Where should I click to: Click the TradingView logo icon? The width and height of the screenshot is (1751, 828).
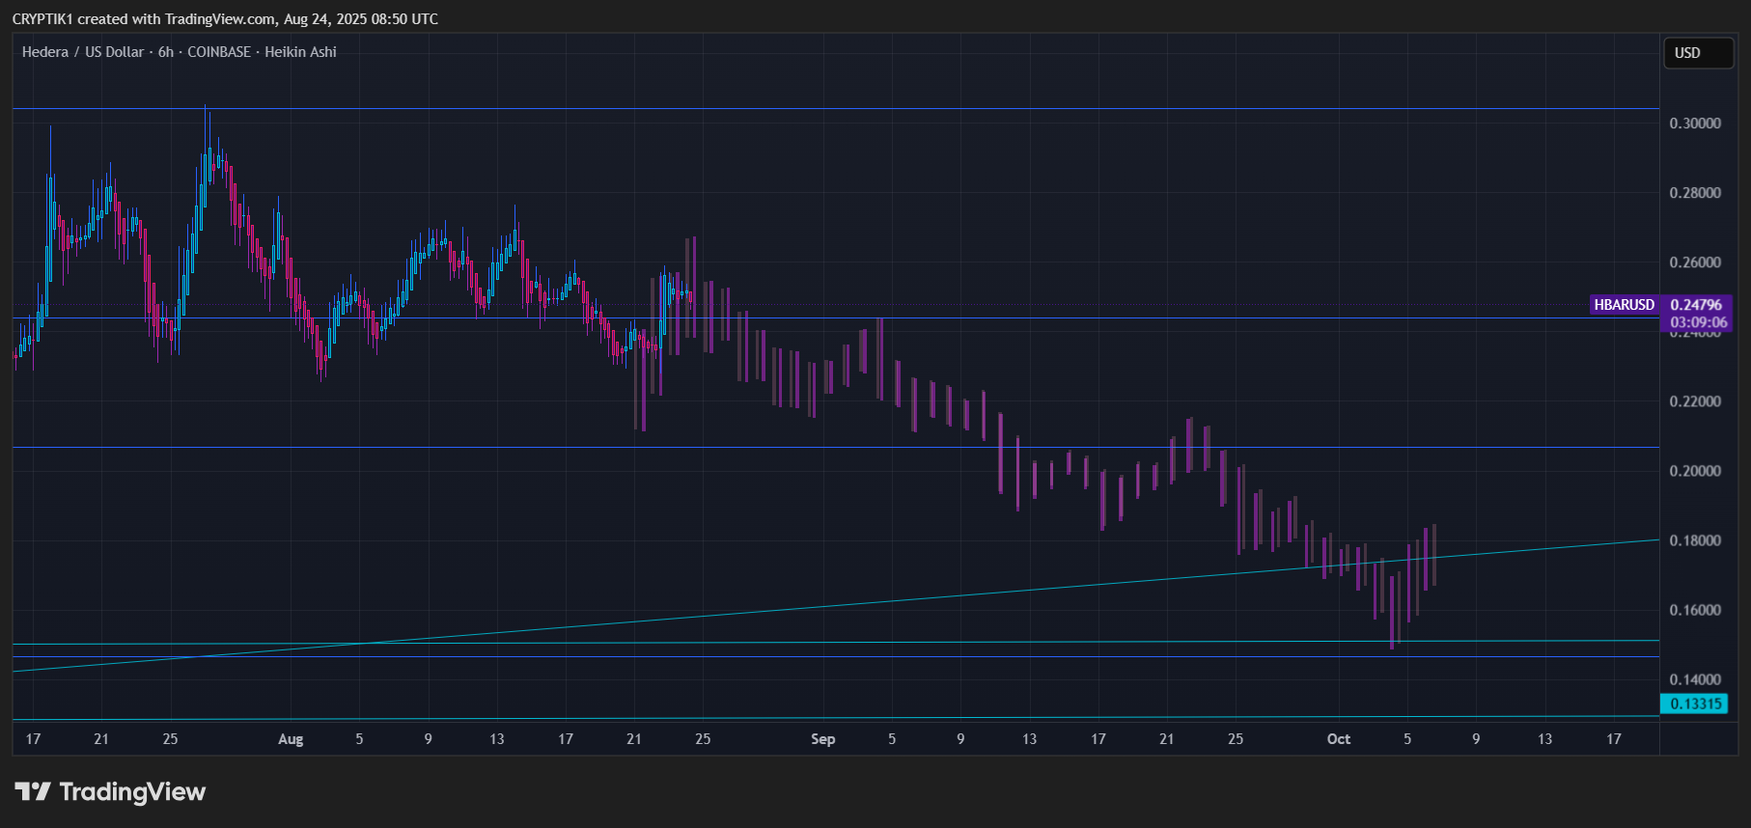coord(33,792)
